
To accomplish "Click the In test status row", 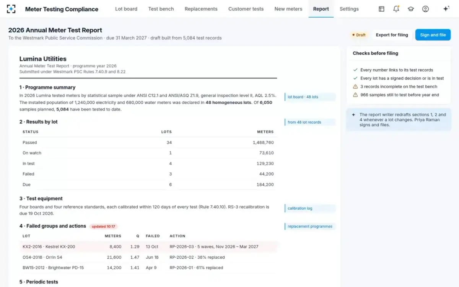I will tap(148, 163).
